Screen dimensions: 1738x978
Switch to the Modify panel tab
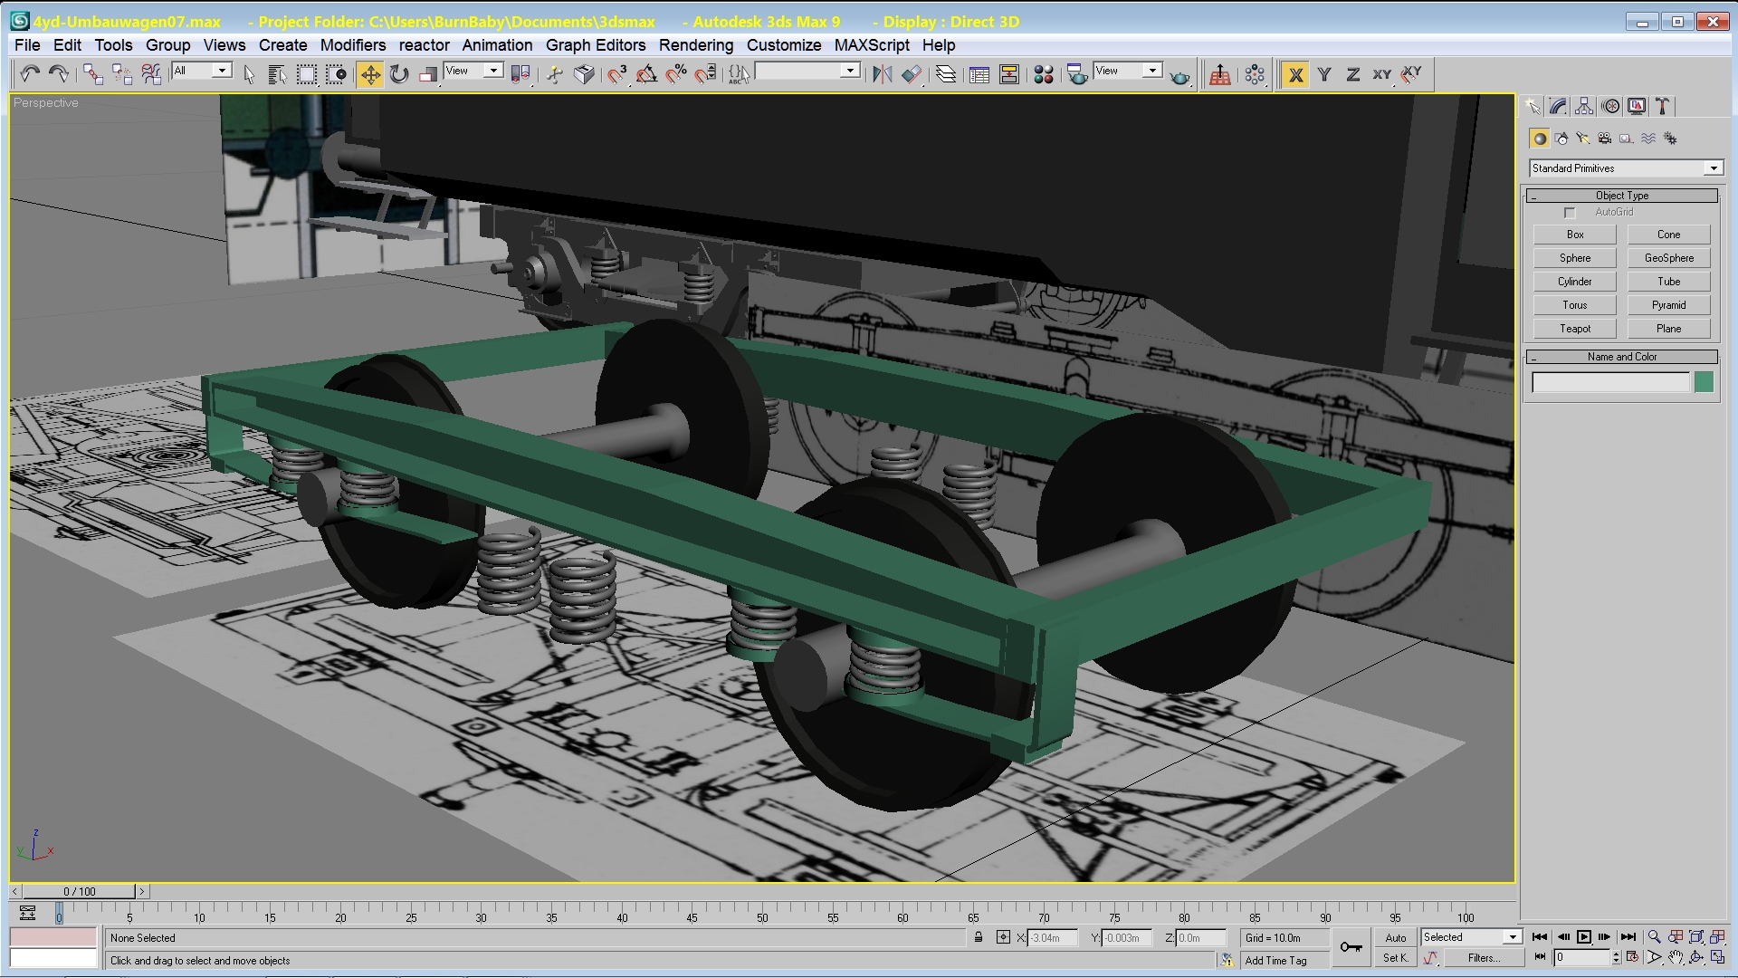[1558, 107]
